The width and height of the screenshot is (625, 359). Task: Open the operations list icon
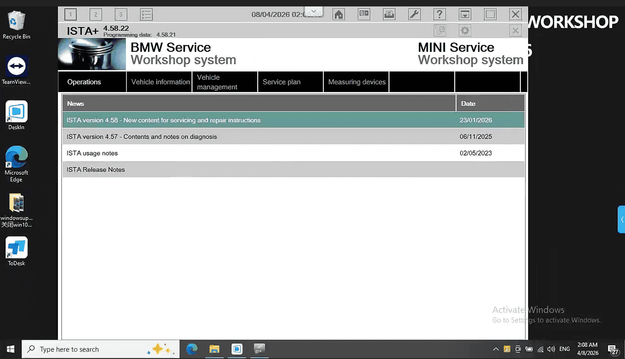tap(146, 15)
